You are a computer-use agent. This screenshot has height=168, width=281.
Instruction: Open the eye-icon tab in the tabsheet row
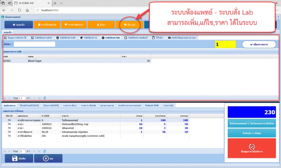(x=182, y=37)
